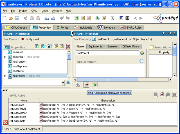The width and height of the screenshot is (180, 134).
Task: Click the toolbar table grid icon
Action: (127, 18)
